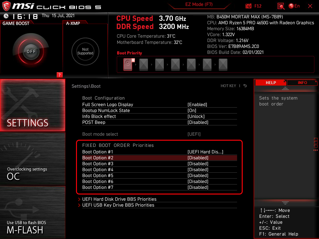Change language via the En globe icon
The height and width of the screenshot is (239, 319).
(x=294, y=6)
